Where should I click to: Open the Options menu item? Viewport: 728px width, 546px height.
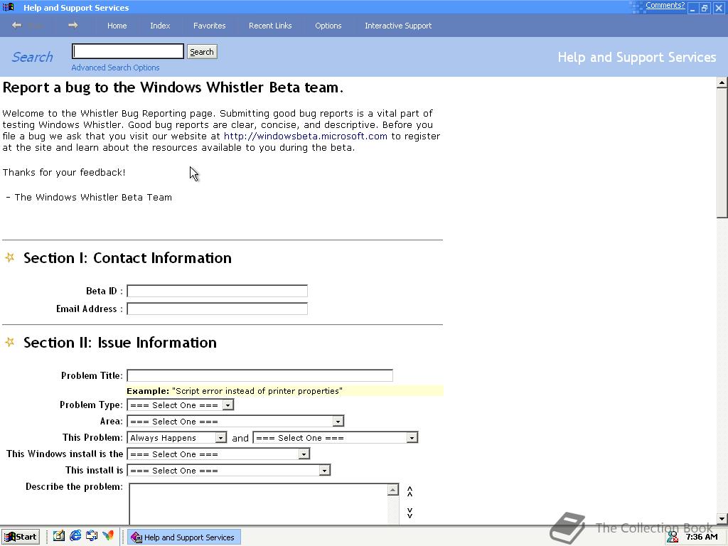pyautogui.click(x=328, y=26)
